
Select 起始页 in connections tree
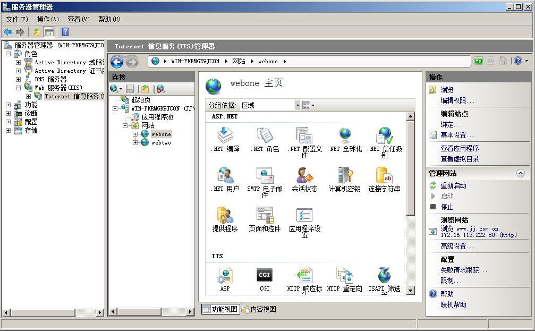[x=141, y=100]
